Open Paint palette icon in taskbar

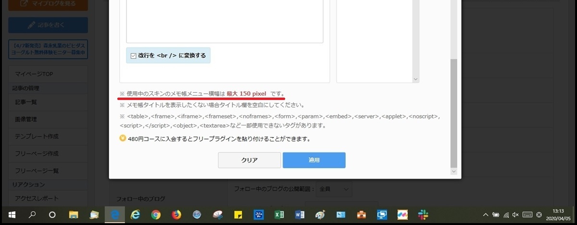click(320, 215)
